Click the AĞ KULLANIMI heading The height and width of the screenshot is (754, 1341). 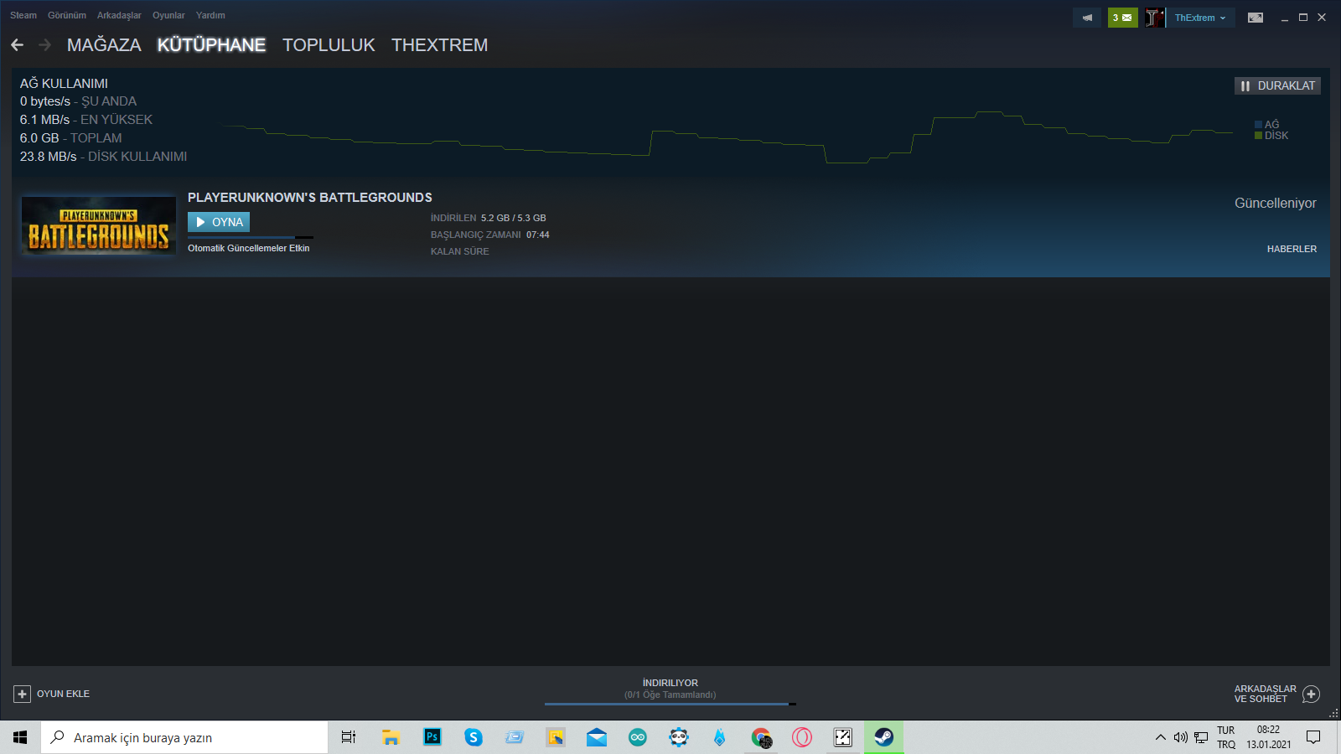coord(64,84)
